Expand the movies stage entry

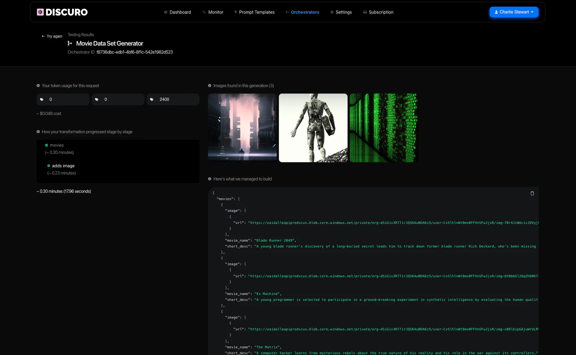pos(57,145)
